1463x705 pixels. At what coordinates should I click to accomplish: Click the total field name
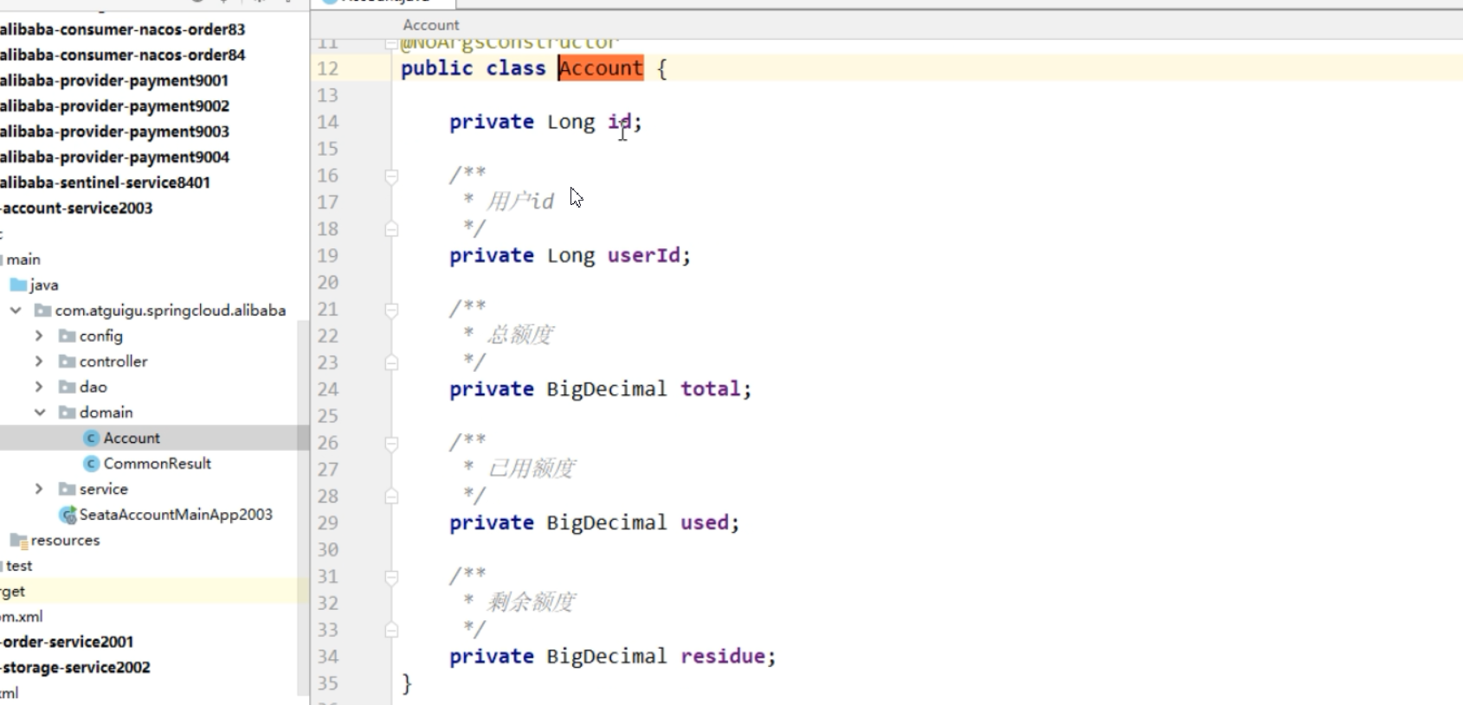711,389
